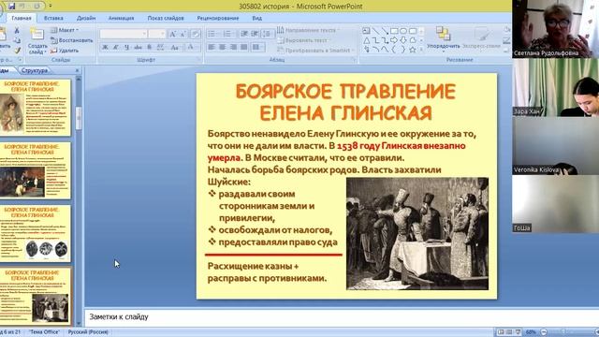Click the Cut scissors icon
The height and width of the screenshot is (337, 599).
[x=17, y=31]
